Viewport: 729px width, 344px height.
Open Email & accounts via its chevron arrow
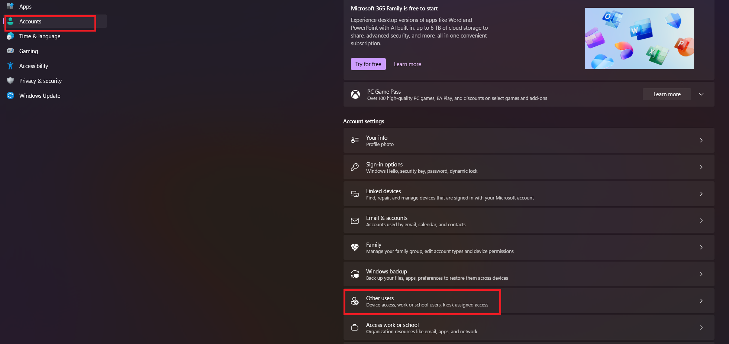tap(701, 221)
